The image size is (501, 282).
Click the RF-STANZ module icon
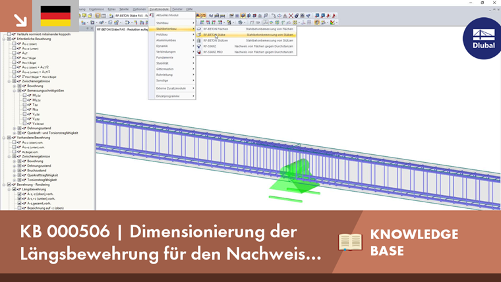tap(199, 46)
